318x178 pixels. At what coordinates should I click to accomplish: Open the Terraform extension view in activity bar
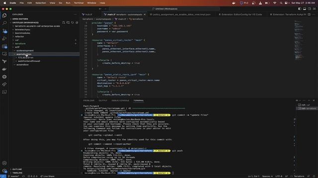(x=4, y=61)
